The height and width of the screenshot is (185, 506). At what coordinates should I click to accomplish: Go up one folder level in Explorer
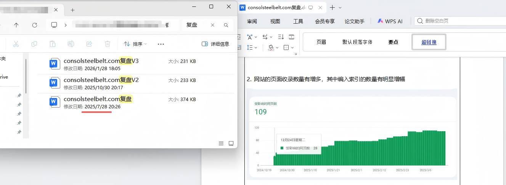pyautogui.click(x=16, y=25)
